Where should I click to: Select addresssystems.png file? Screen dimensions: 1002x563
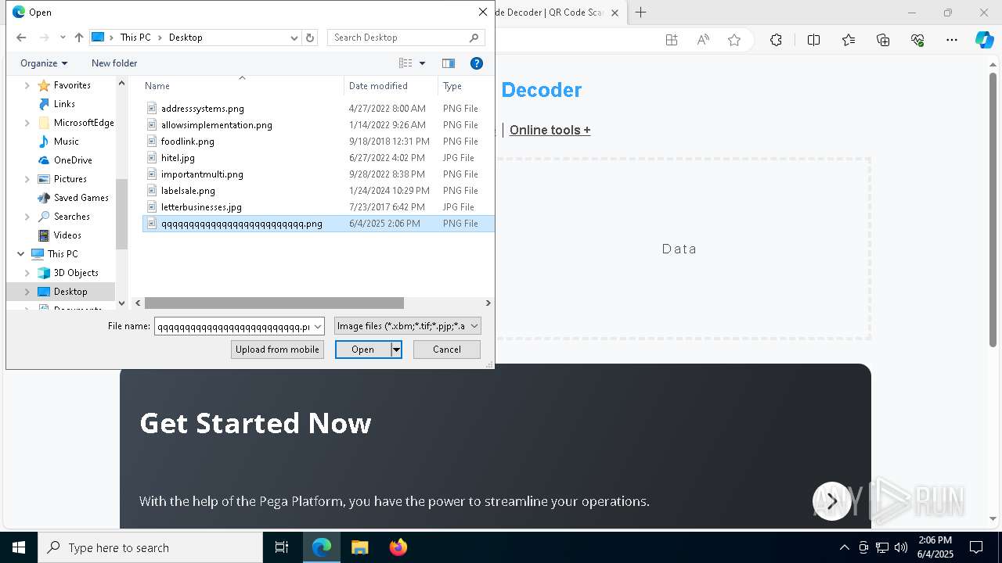point(203,109)
